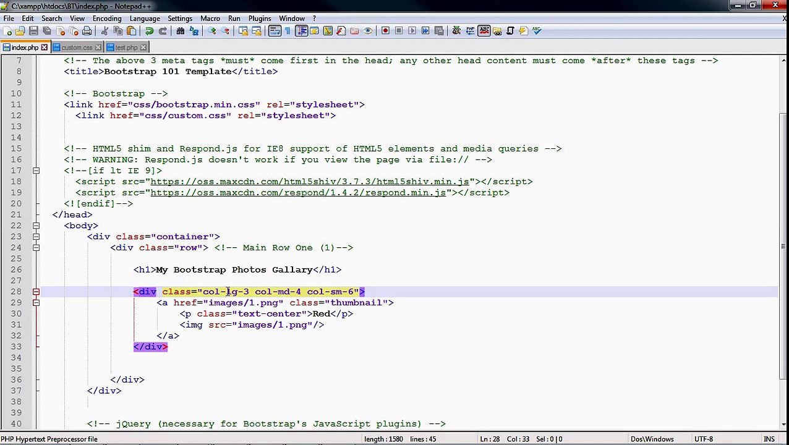The height and width of the screenshot is (445, 789).
Task: Collapse the body fold marker at line 22
Action: click(36, 226)
